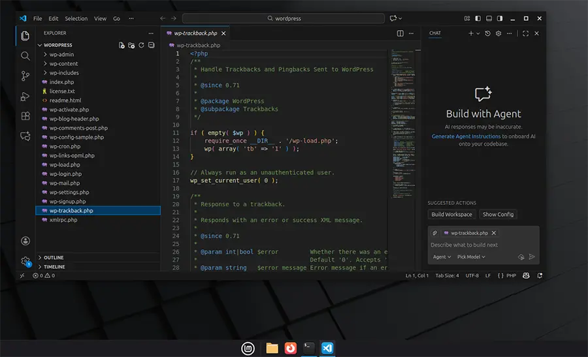Viewport: 588px width, 357px height.
Task: Open the Source Control view
Action: (25, 76)
